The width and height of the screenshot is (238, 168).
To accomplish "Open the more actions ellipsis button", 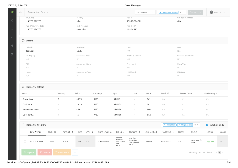I will [x=75, y=152].
